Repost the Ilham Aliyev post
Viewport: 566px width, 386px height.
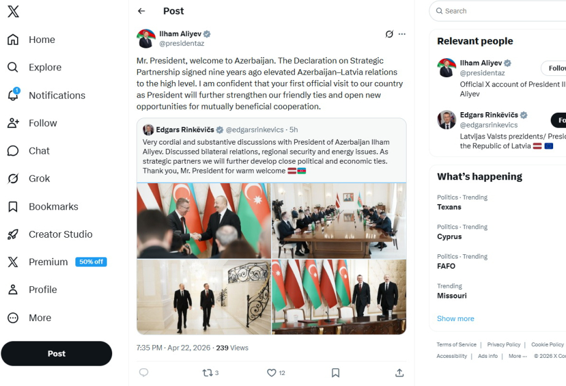coord(208,373)
